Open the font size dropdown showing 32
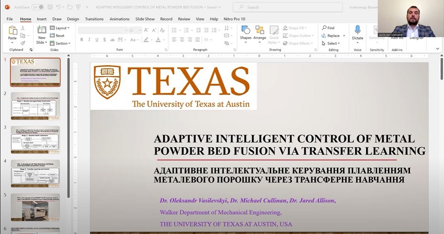Viewport: 444px width, 234px height. pyautogui.click(x=140, y=30)
